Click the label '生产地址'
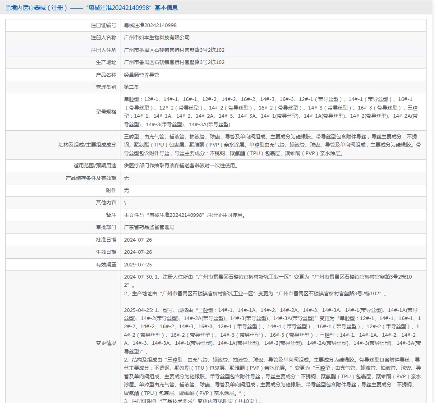The height and width of the screenshot is (403, 436). [x=106, y=62]
